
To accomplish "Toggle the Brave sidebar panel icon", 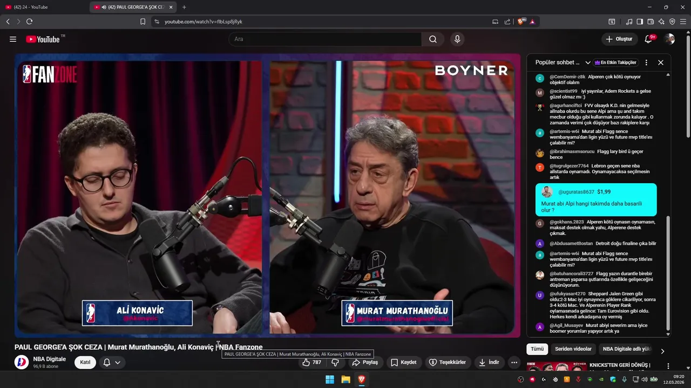I will pyautogui.click(x=640, y=22).
